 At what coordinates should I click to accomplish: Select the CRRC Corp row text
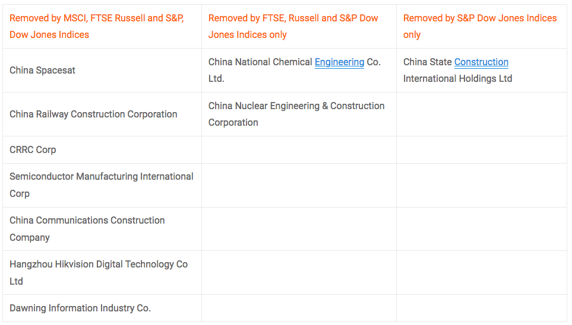(x=33, y=150)
